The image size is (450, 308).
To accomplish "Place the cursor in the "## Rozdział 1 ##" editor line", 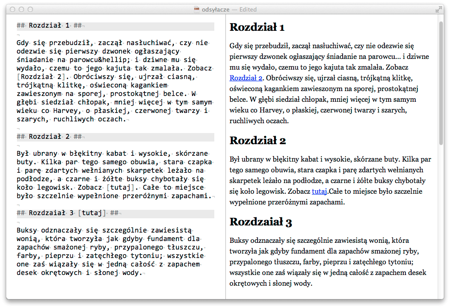I will tap(49, 26).
